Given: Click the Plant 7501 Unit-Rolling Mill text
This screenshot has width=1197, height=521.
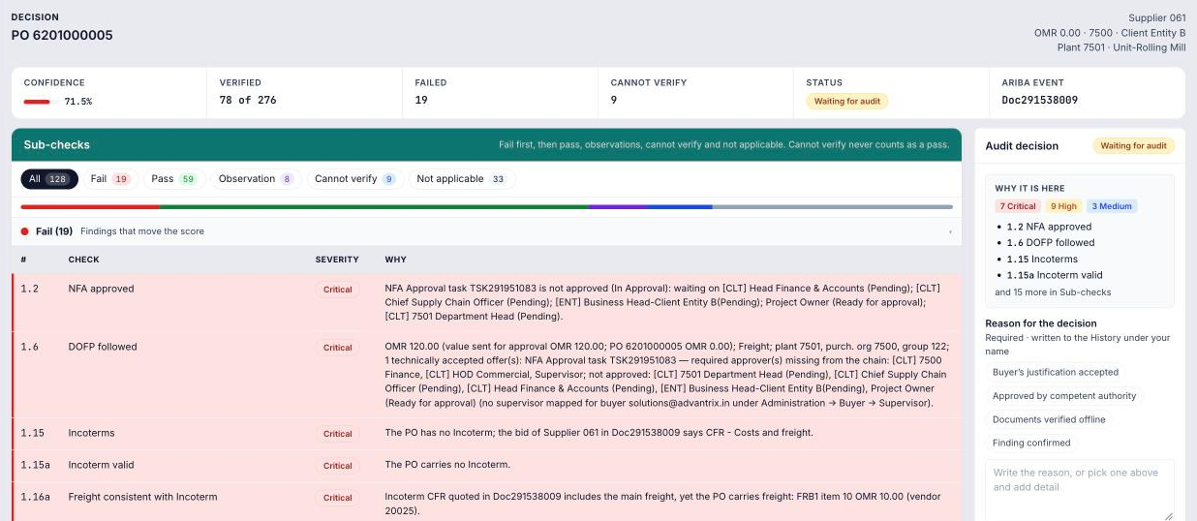Looking at the screenshot, I should click(1121, 47).
